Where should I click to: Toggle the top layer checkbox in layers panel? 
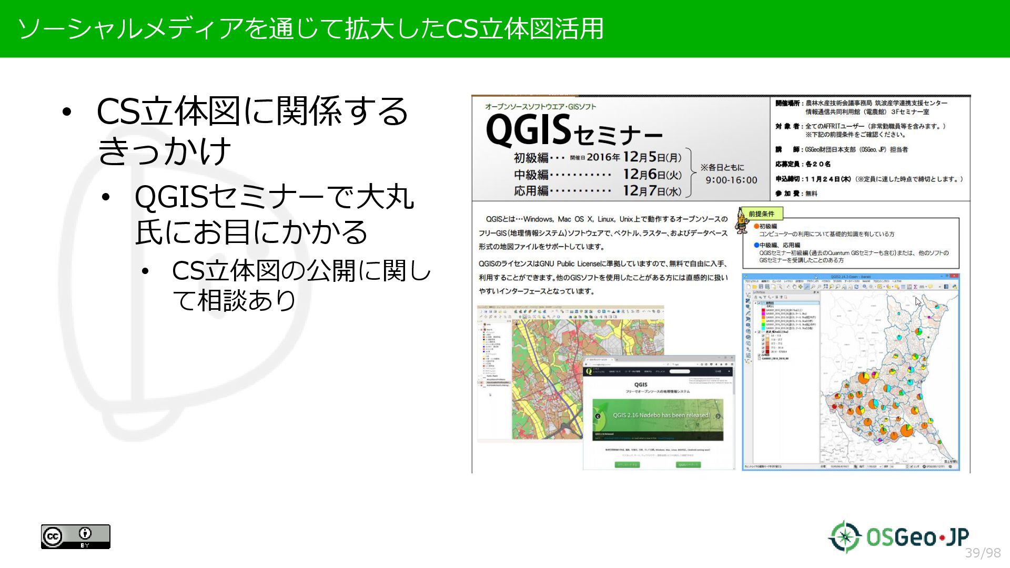(x=759, y=303)
